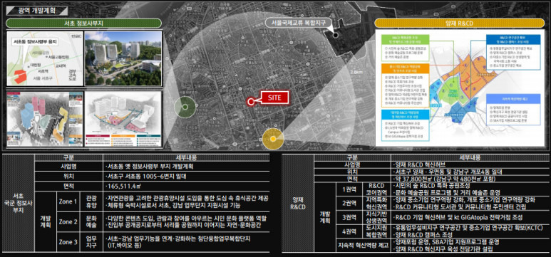The width and height of the screenshot is (551, 257).
Task: Select the Zone 2 cell
Action: tap(68, 222)
